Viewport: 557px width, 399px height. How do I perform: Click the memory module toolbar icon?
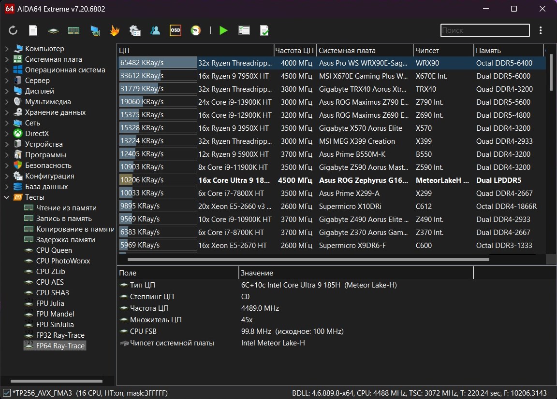pyautogui.click(x=73, y=30)
